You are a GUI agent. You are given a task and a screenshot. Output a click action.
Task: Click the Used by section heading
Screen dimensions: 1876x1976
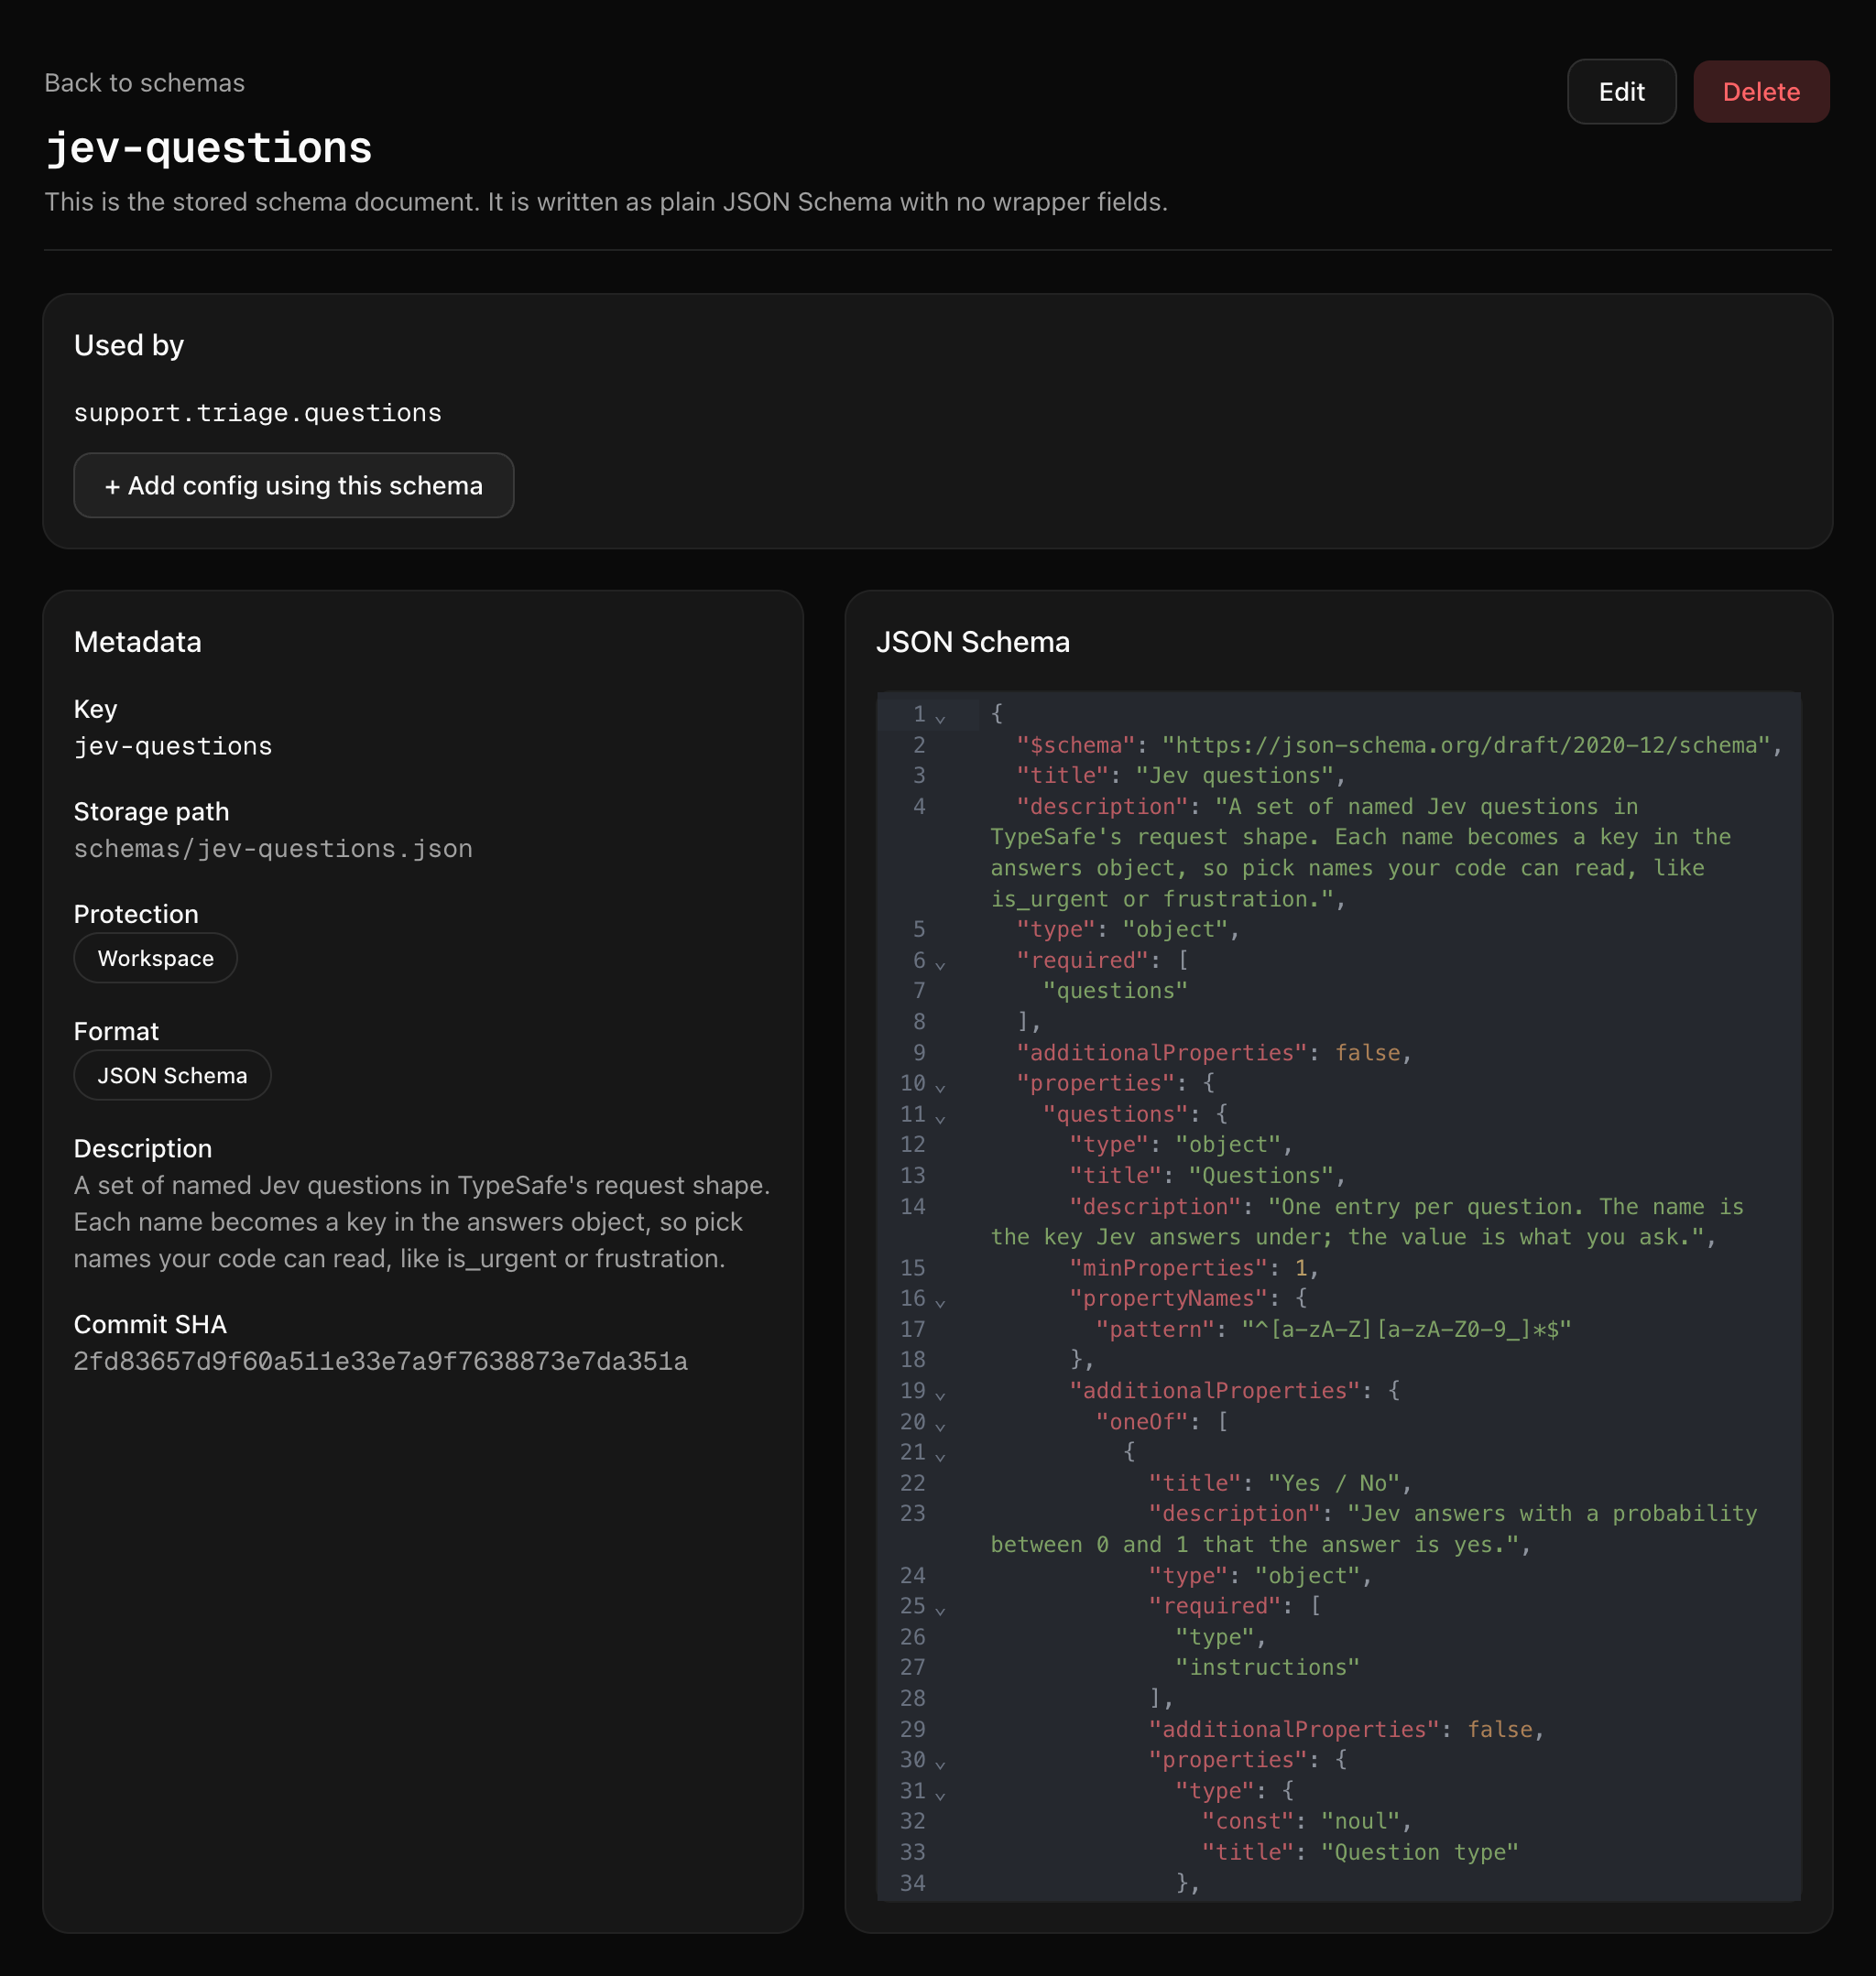coord(129,346)
